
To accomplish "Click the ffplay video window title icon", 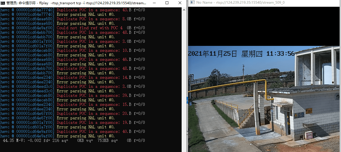I will 192,2.
